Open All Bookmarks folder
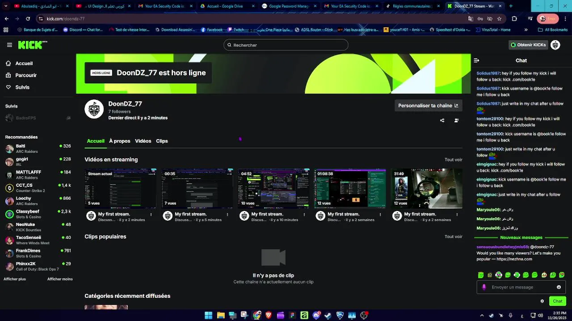The image size is (572, 321). point(553,30)
